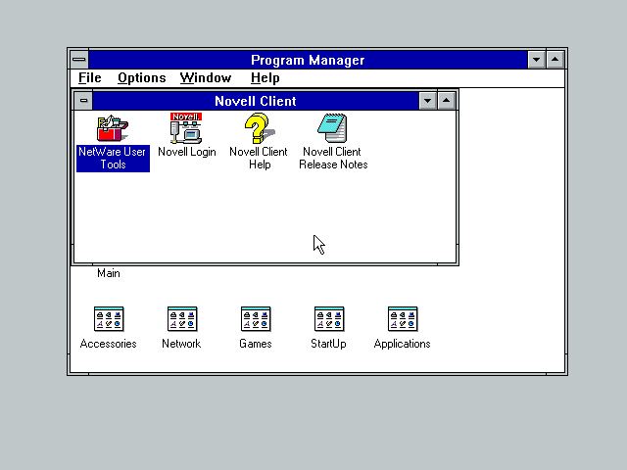This screenshot has height=470, width=627.
Task: Open Program Manager control menu box
Action: (x=79, y=60)
